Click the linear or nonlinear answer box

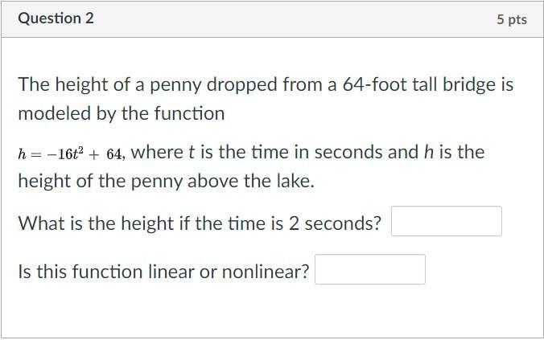point(370,269)
